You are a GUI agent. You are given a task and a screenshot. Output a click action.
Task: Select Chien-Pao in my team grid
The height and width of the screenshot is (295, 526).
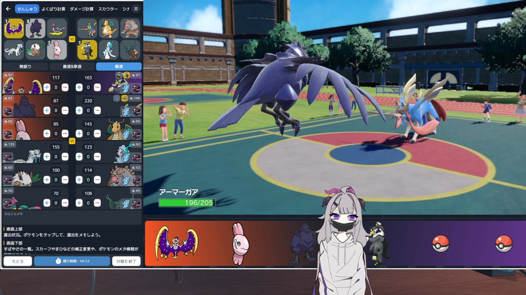(x=14, y=50)
